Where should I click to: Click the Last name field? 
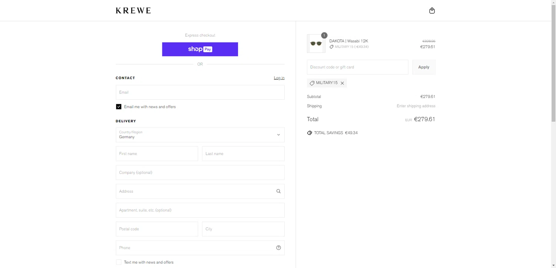coord(243,154)
